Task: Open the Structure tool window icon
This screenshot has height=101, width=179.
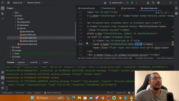Action: [x=3, y=13]
